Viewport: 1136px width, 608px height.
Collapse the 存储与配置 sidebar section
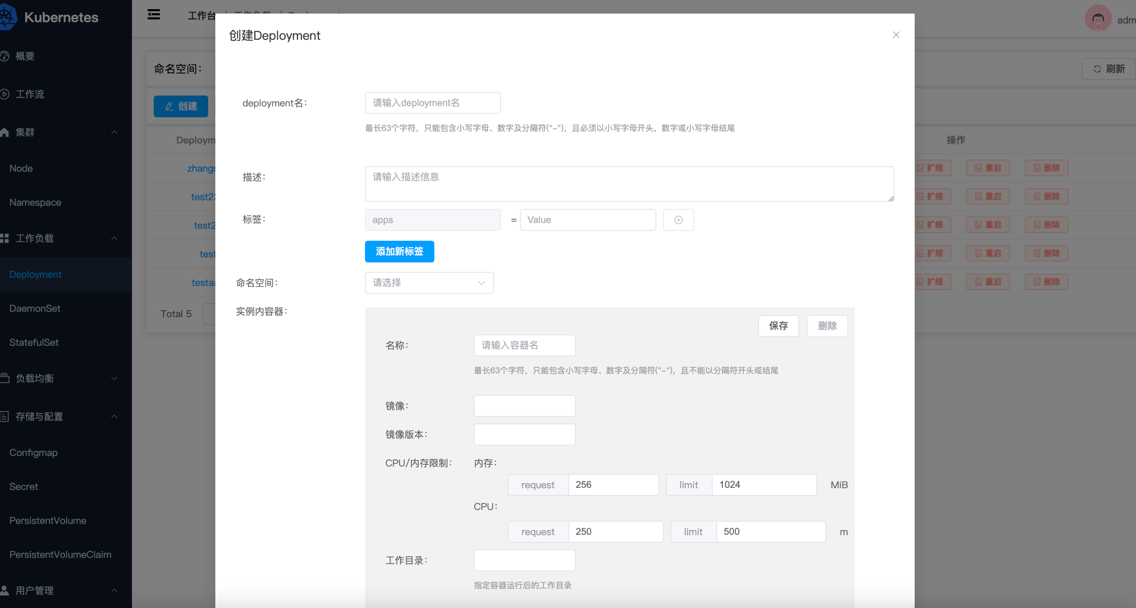(66, 416)
